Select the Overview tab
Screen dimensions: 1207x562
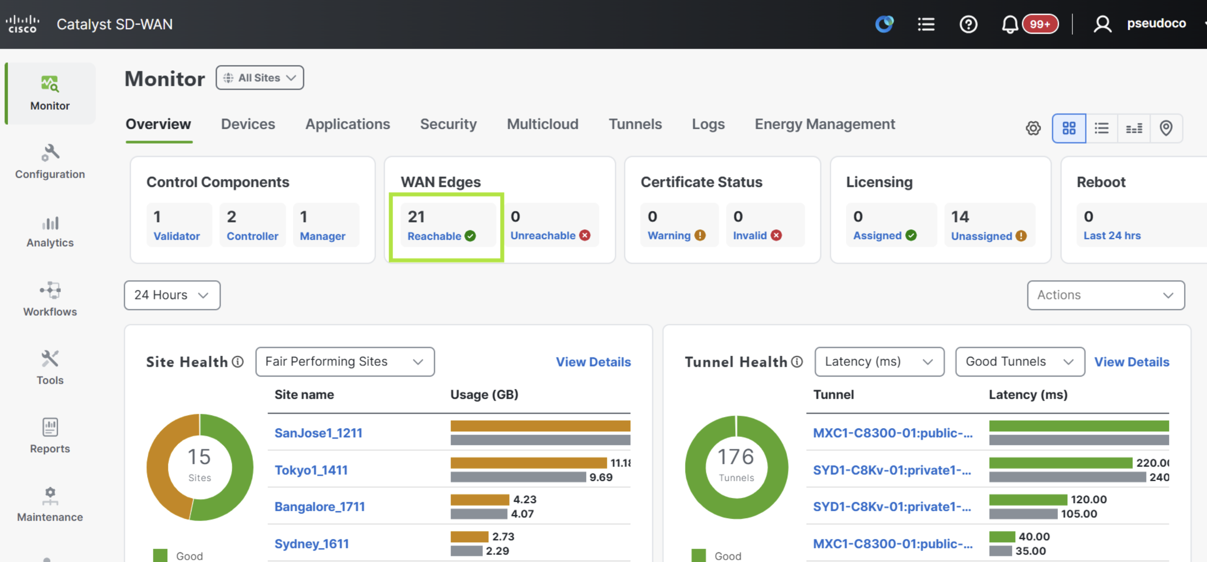click(158, 124)
